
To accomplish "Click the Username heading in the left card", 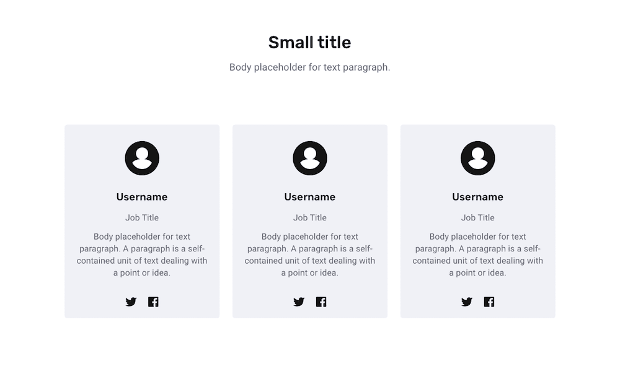I will coord(142,197).
